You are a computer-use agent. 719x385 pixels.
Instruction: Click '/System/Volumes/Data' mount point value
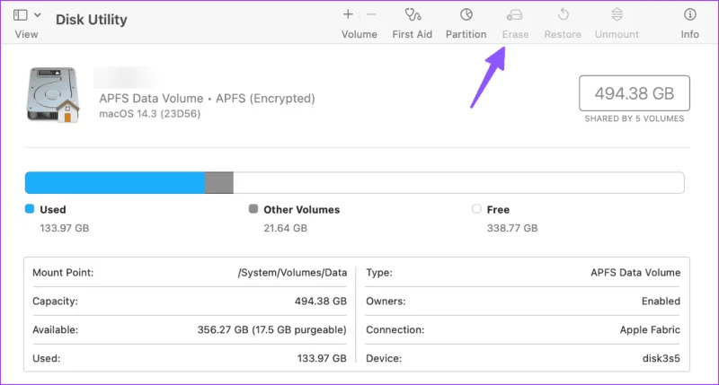pos(292,273)
